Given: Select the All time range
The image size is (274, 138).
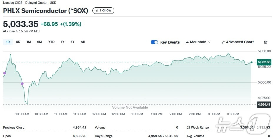Looking at the screenshot, I should pos(83,42).
